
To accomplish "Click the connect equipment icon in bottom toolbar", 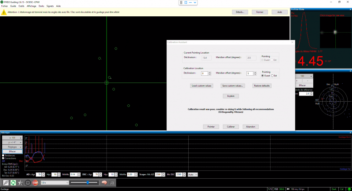I will point(6,183).
